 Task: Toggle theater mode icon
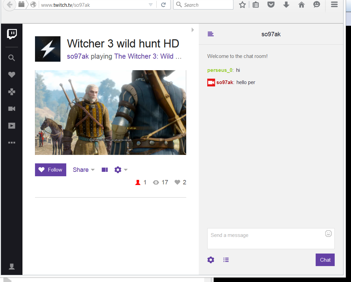(x=105, y=170)
